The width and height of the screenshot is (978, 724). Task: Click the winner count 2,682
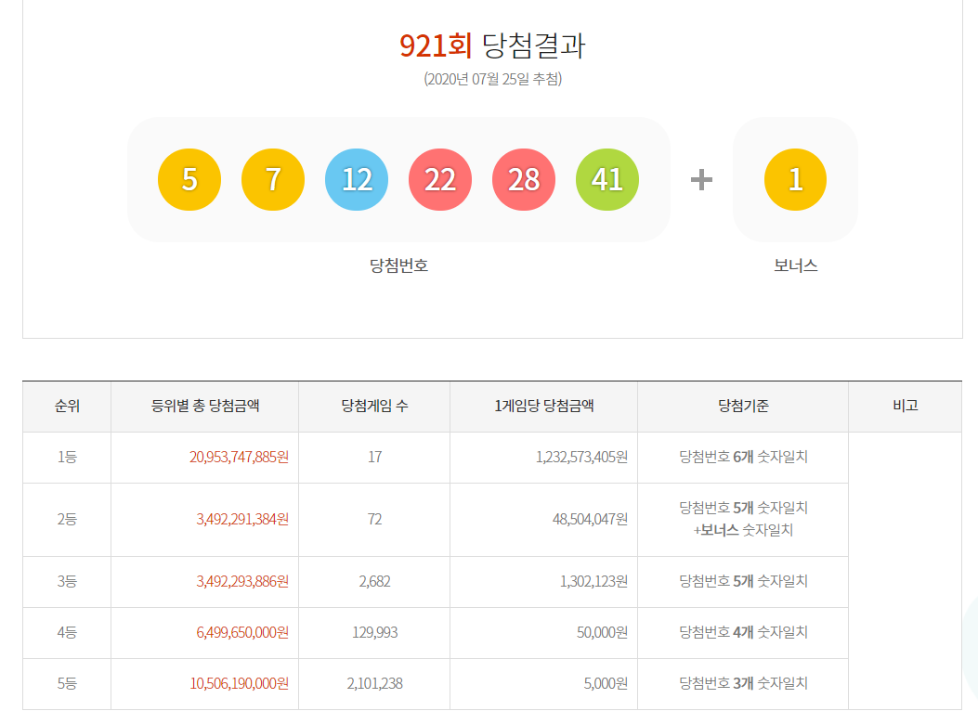click(374, 582)
